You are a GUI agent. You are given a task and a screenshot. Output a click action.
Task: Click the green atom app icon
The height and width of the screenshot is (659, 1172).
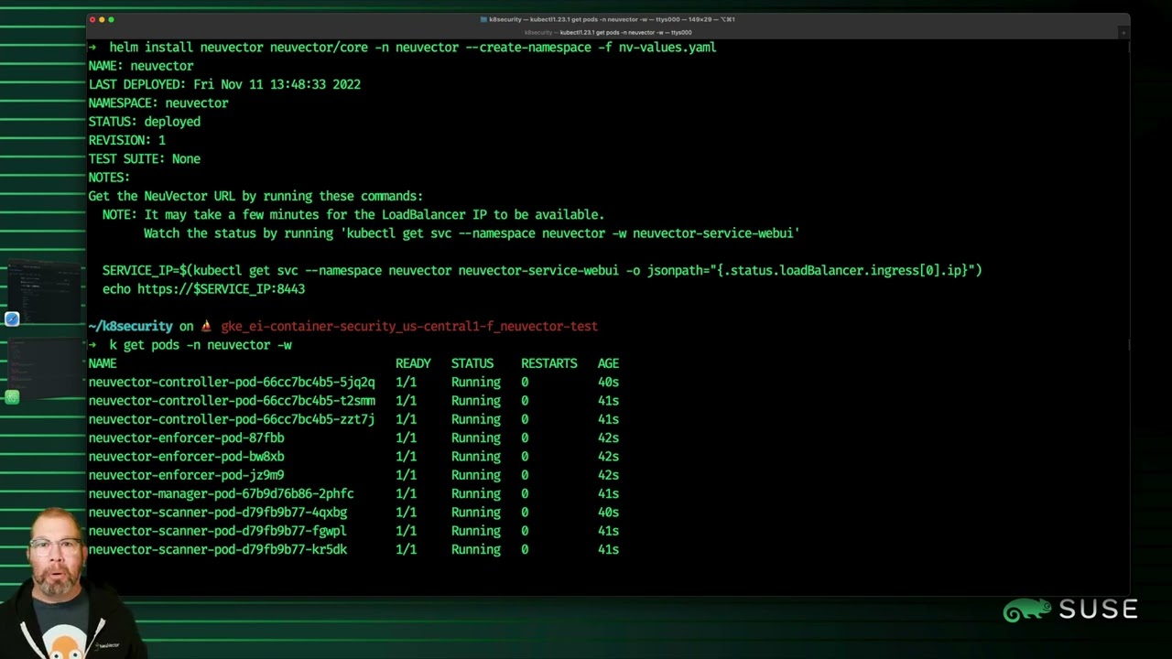pos(12,396)
